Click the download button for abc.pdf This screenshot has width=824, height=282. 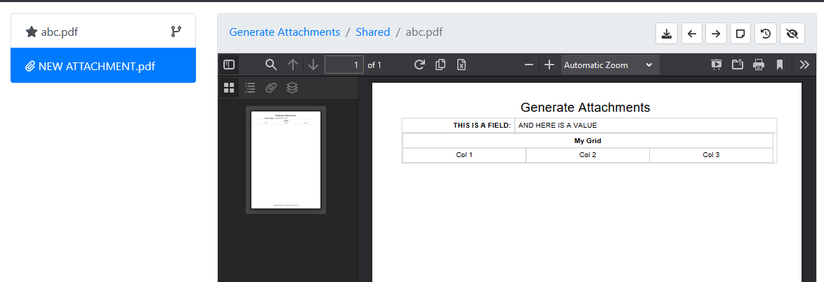click(667, 33)
